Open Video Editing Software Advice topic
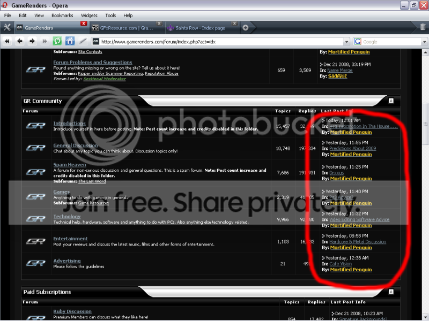Screen dimensions: 429x321 coord(359,219)
